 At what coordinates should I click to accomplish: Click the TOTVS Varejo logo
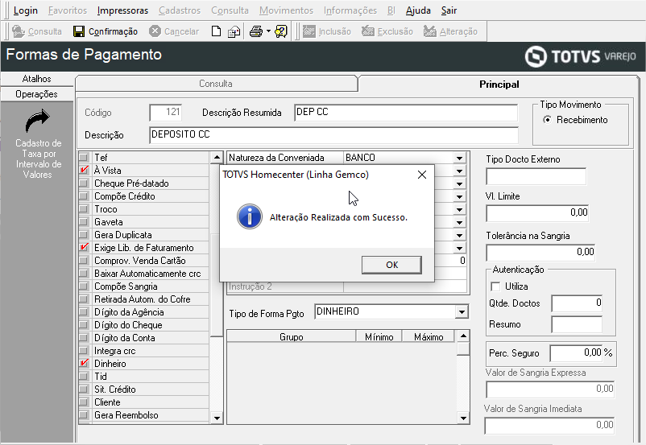tap(581, 56)
